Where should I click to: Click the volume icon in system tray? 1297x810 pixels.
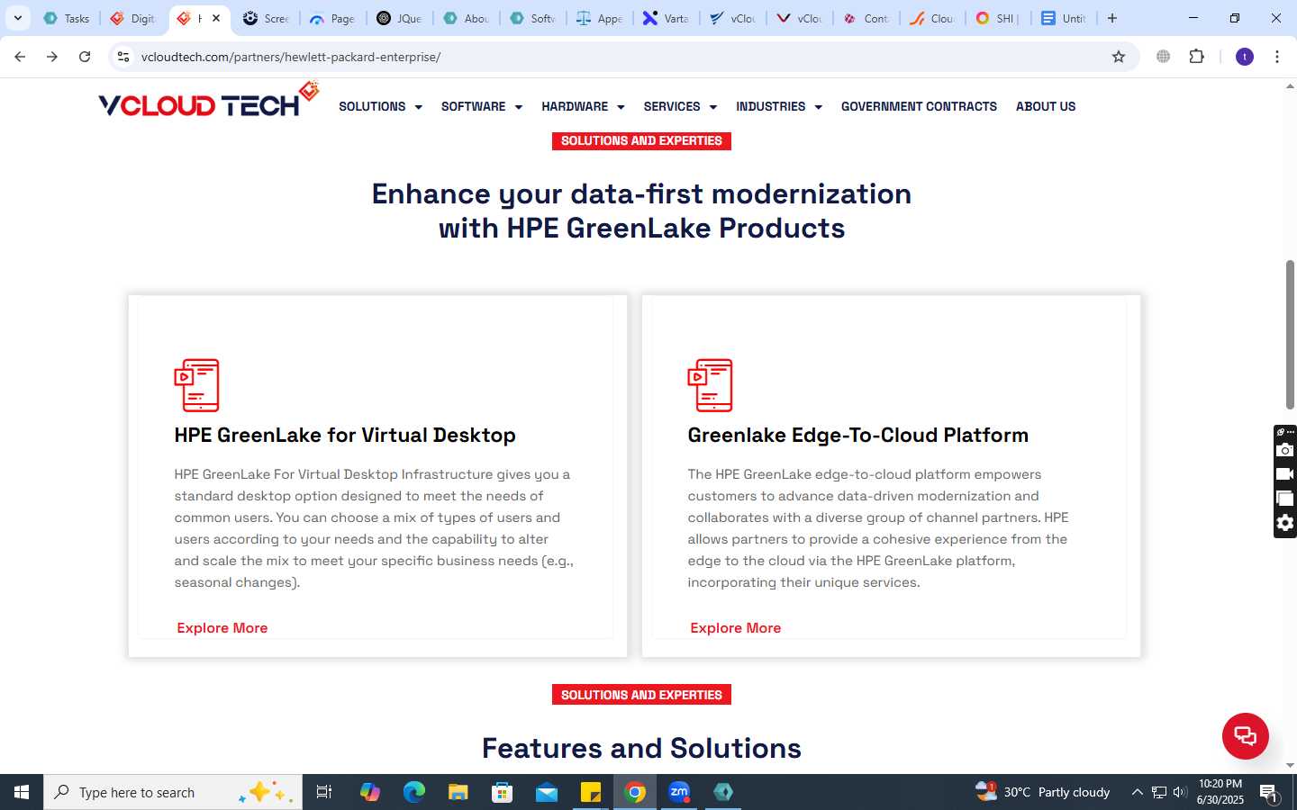(1180, 792)
